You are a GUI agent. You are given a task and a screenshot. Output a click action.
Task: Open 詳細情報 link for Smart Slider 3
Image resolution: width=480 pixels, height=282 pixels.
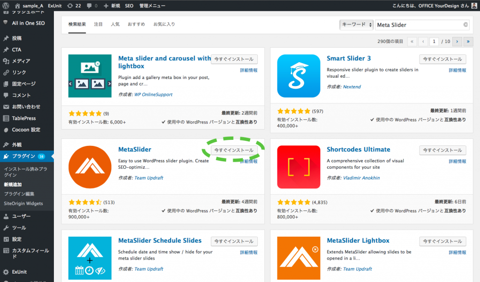point(457,70)
